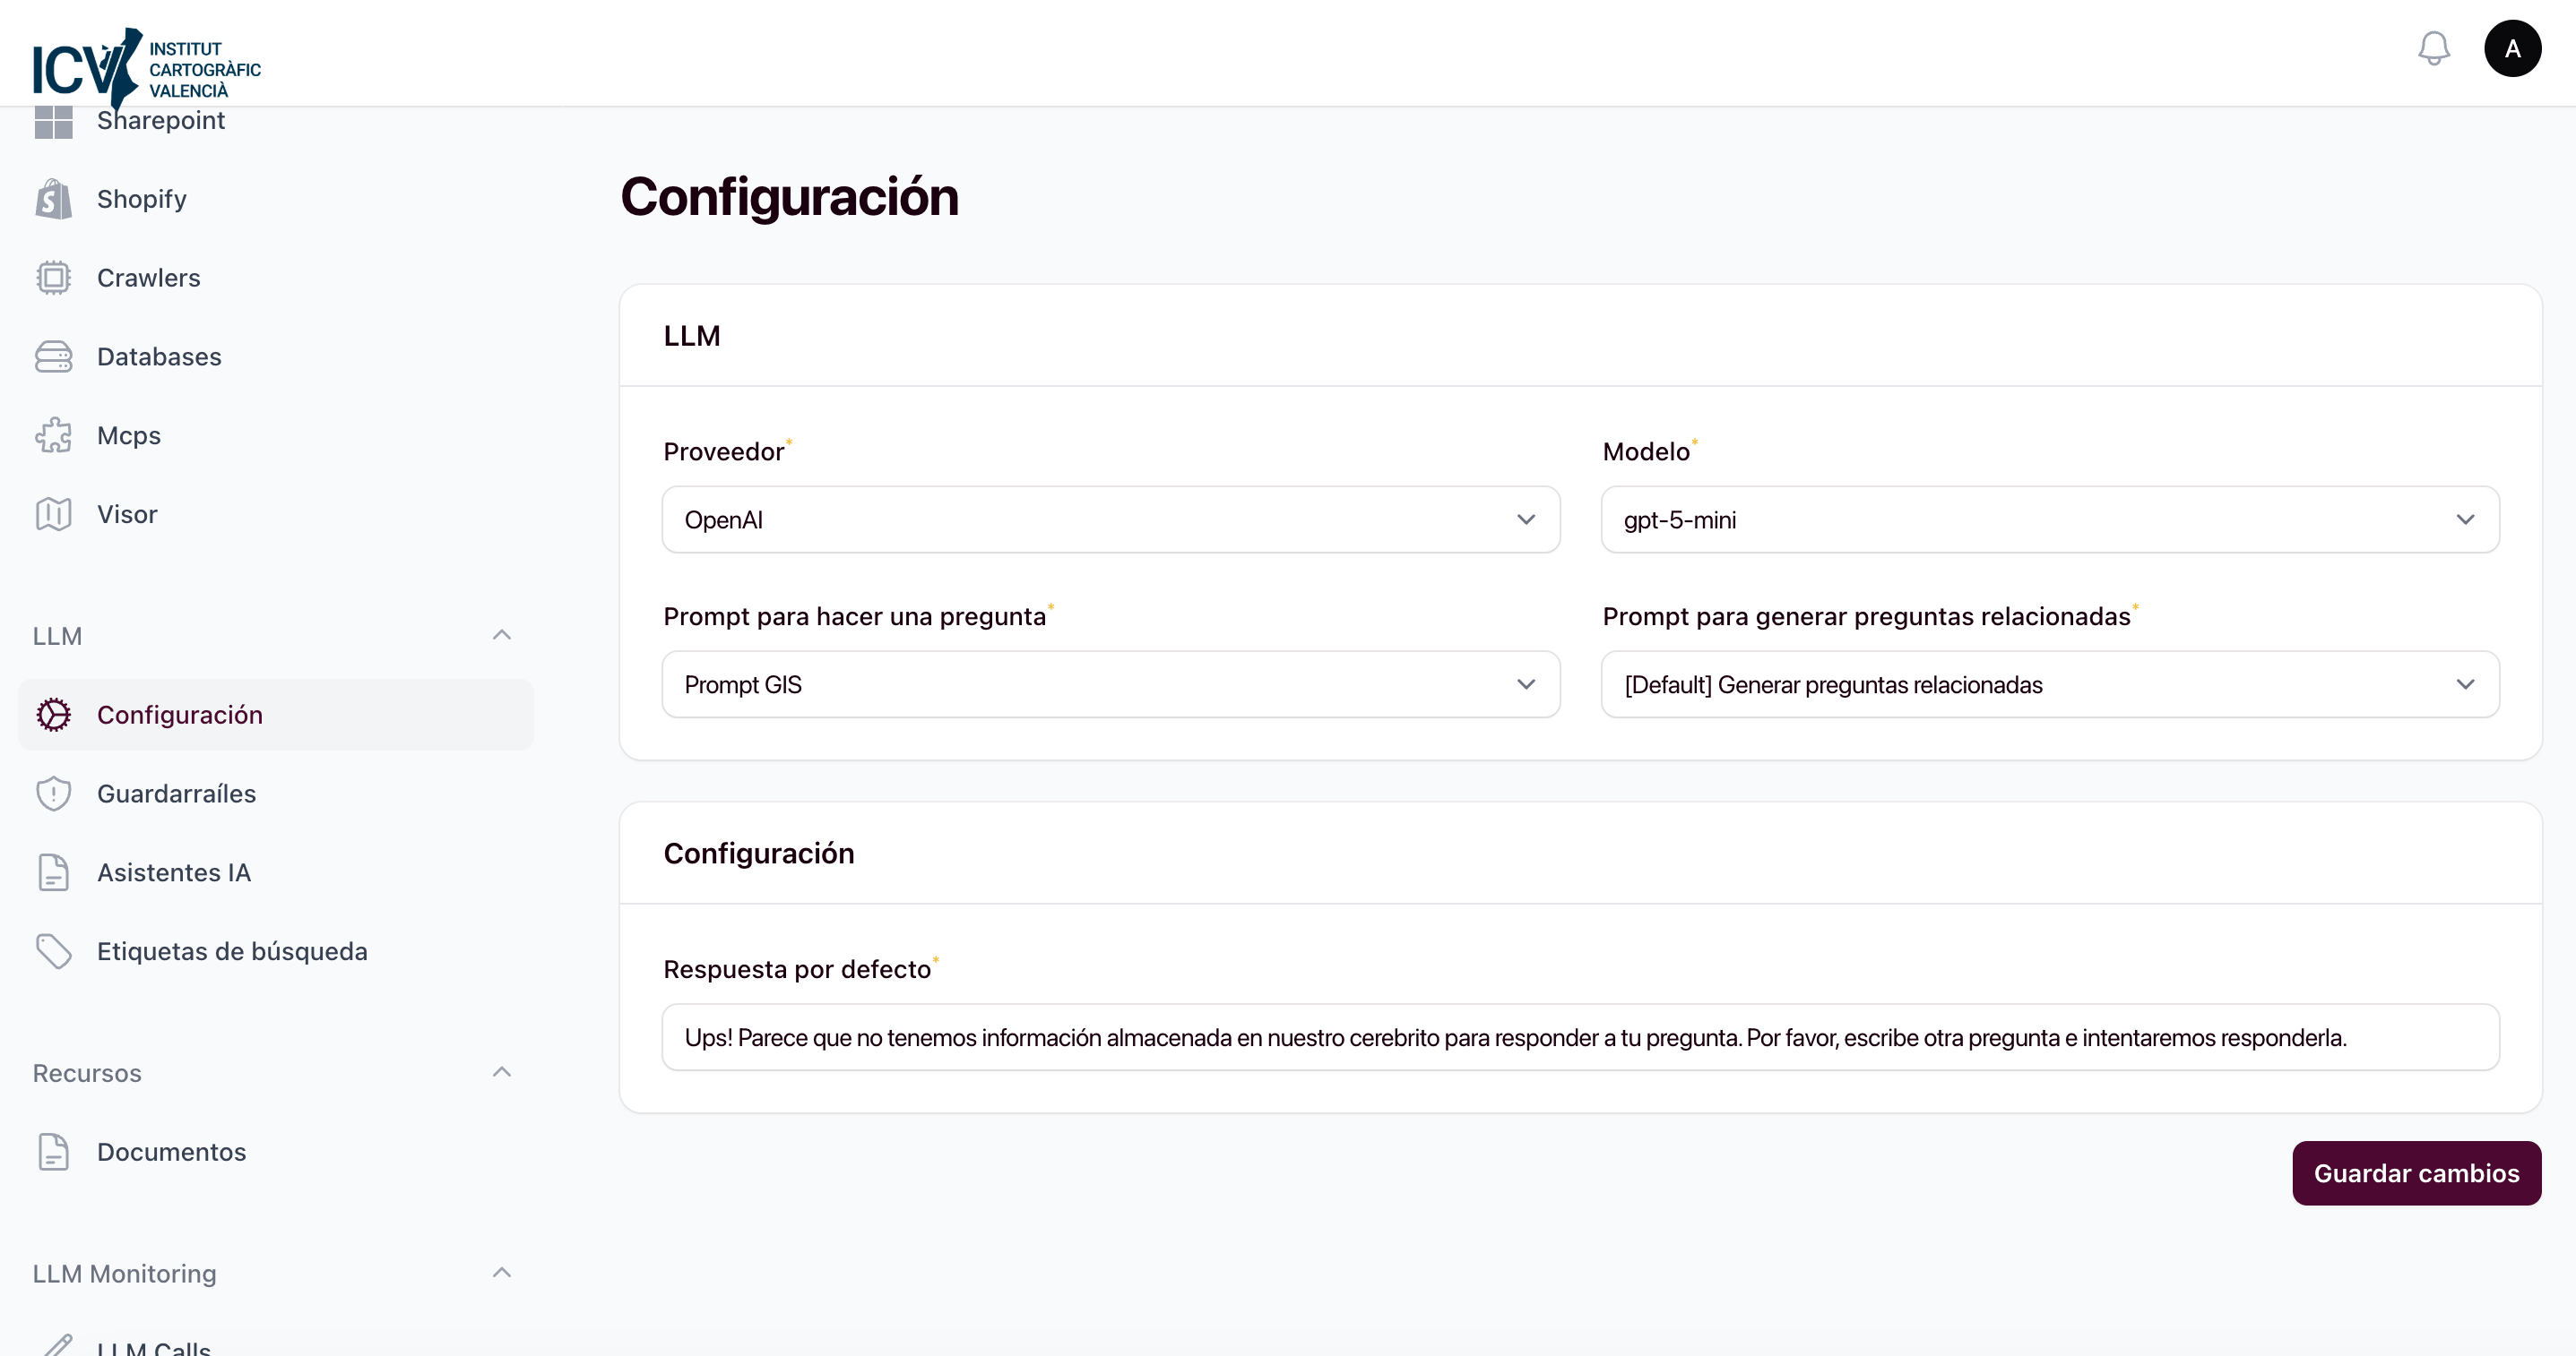This screenshot has width=2576, height=1356.
Task: Collapse the LLM Monitoring section
Action: tap(501, 1272)
